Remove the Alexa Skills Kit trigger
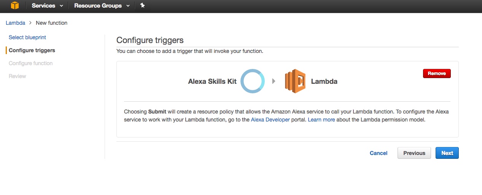The image size is (482, 195). 436,74
